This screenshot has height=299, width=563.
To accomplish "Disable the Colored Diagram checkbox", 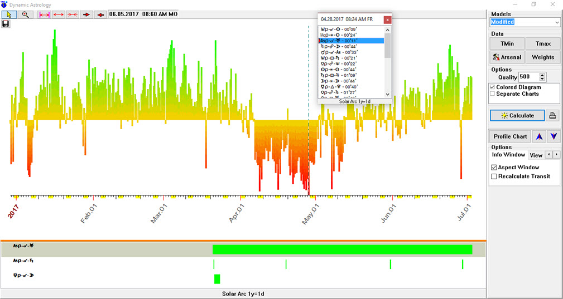I will (493, 87).
